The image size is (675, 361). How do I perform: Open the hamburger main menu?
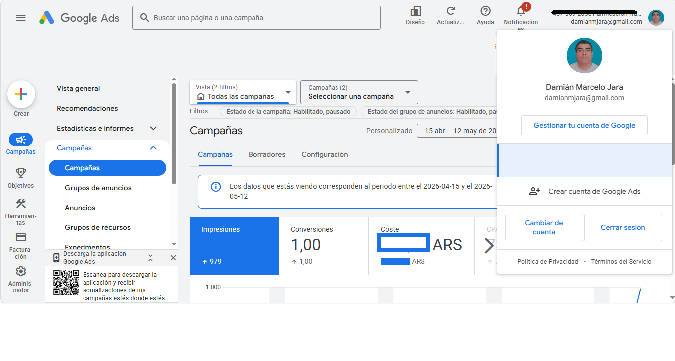click(21, 18)
